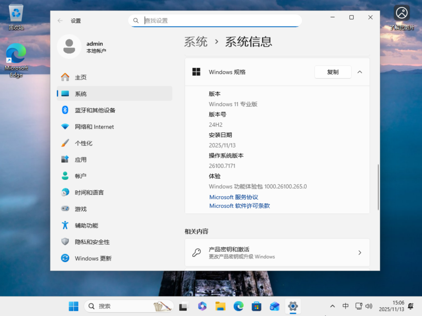This screenshot has width=422, height=316.
Task: Click the accessibility figure icon beside 辅助功能
Action: (65, 225)
